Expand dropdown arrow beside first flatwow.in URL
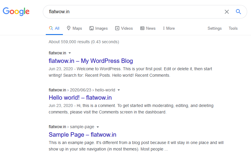Screen dimensions: 251x159 [x=70, y=53]
